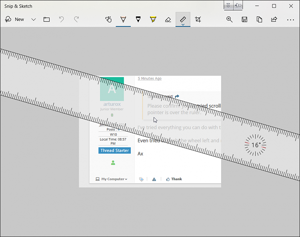Click the ruler's 16° angle dial
The image size is (300, 237).
(x=256, y=145)
